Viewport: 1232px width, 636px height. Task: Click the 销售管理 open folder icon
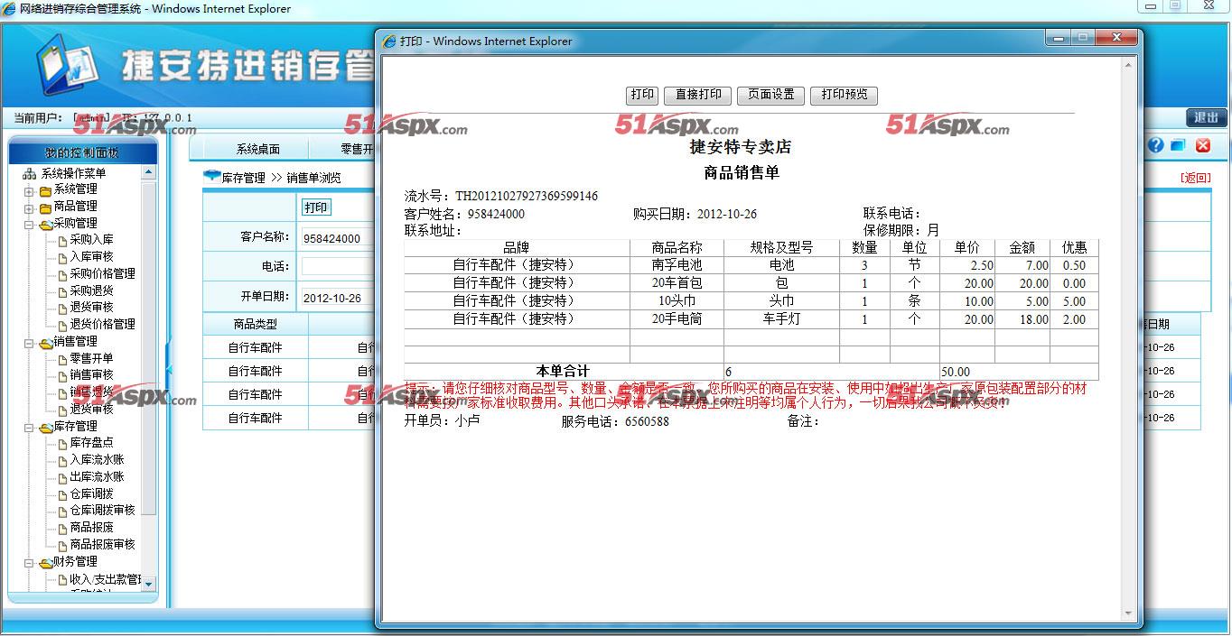(x=45, y=343)
